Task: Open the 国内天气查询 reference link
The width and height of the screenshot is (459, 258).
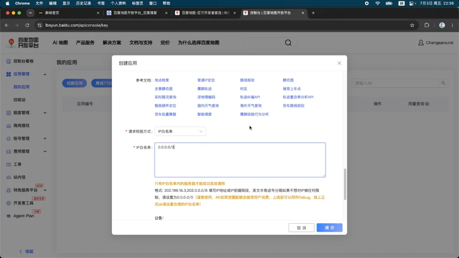Action: [x=208, y=106]
